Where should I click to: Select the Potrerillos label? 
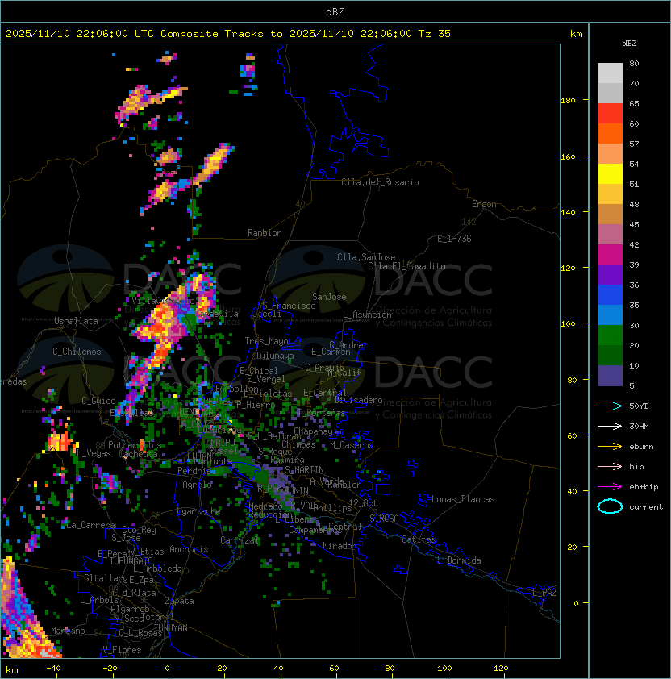pos(135,445)
